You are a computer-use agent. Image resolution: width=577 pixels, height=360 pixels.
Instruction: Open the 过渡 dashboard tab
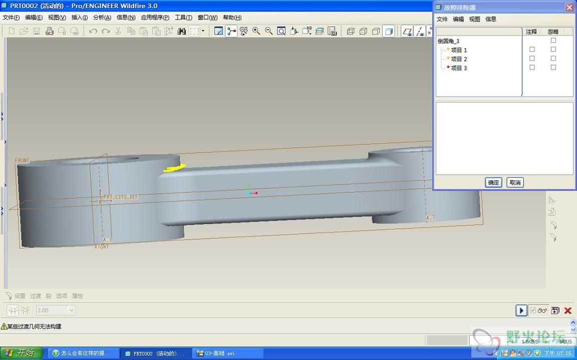click(36, 295)
